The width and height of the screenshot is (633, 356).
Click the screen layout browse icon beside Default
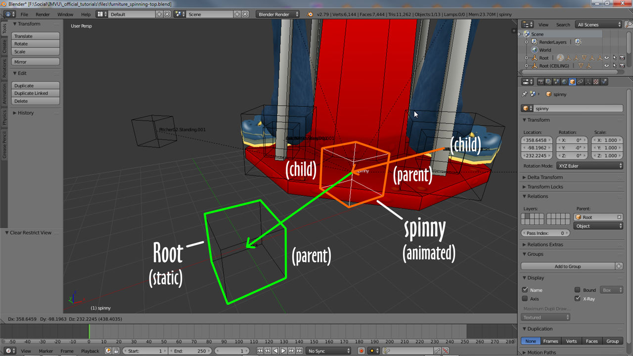point(101,14)
